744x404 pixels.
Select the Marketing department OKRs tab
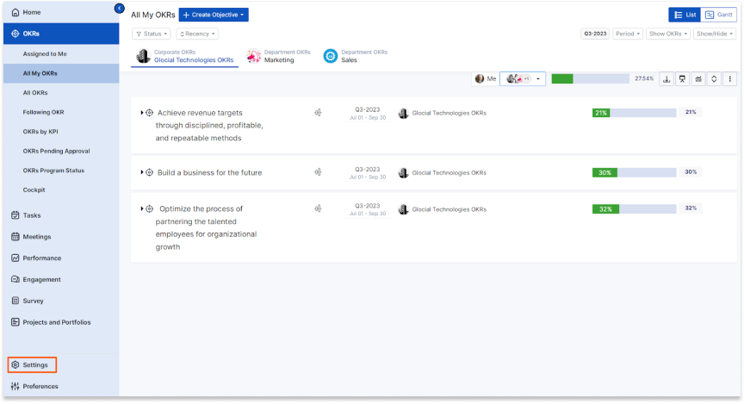[x=278, y=57]
